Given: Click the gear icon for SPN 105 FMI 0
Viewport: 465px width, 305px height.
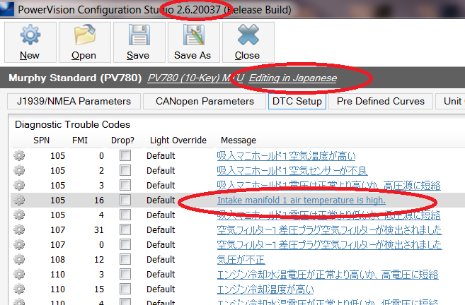Looking at the screenshot, I should [19, 155].
